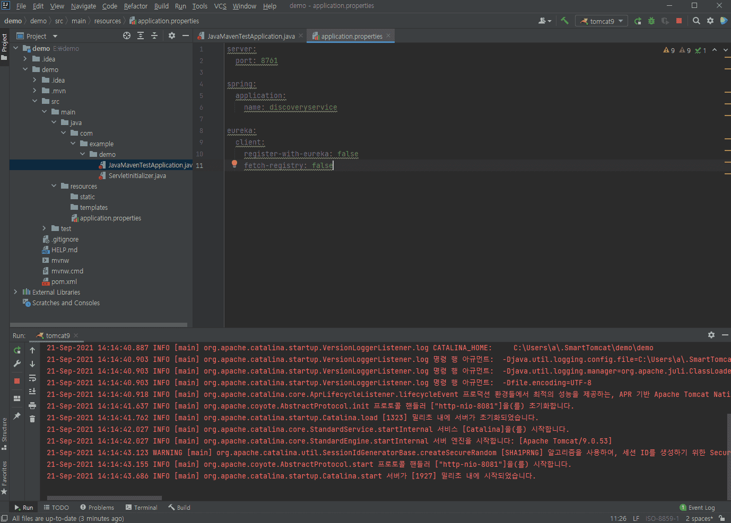Click the console horizontal scrollbar

click(x=104, y=498)
